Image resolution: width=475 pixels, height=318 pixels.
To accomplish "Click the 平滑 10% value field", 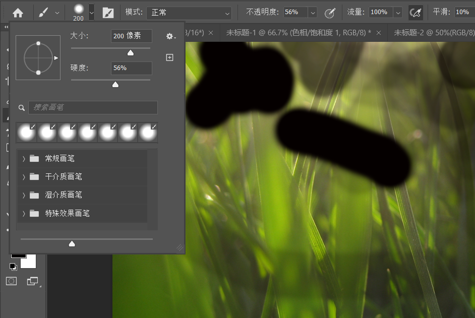I will (x=464, y=13).
